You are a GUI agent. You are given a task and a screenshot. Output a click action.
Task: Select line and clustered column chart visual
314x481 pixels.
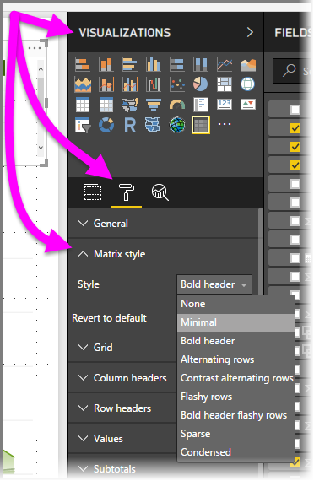tap(130, 84)
